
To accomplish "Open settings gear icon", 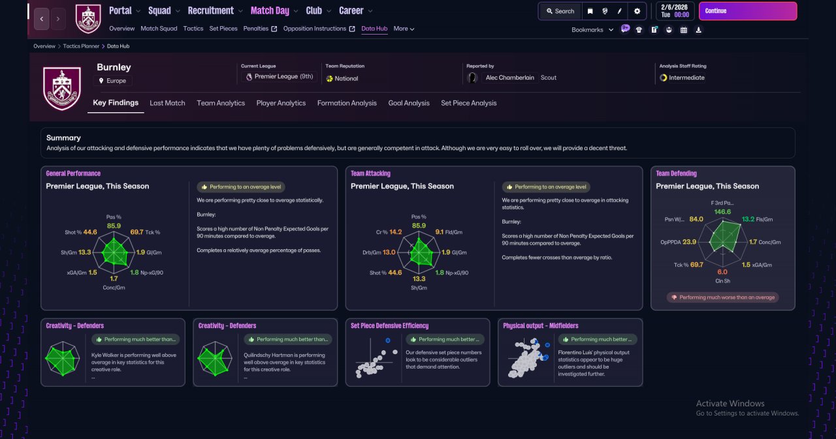I will pos(637,11).
